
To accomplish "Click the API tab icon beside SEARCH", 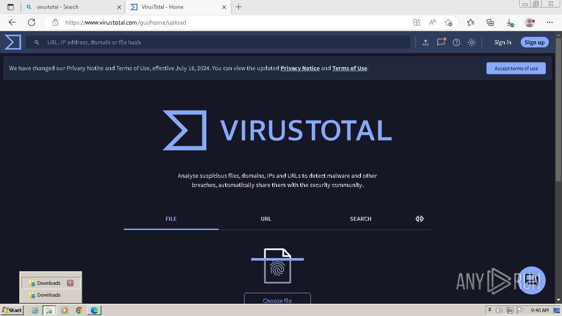I will pos(420,219).
